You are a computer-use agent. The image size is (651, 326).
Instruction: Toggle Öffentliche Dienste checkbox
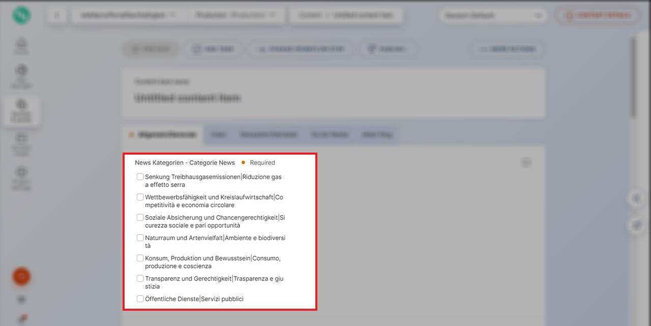(x=140, y=299)
